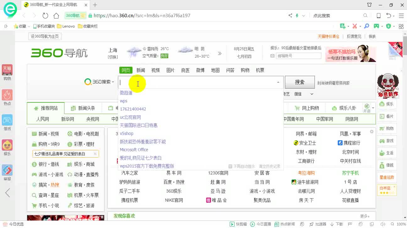
Task: Click 星座运势 in right sidebar
Action: 387,177
